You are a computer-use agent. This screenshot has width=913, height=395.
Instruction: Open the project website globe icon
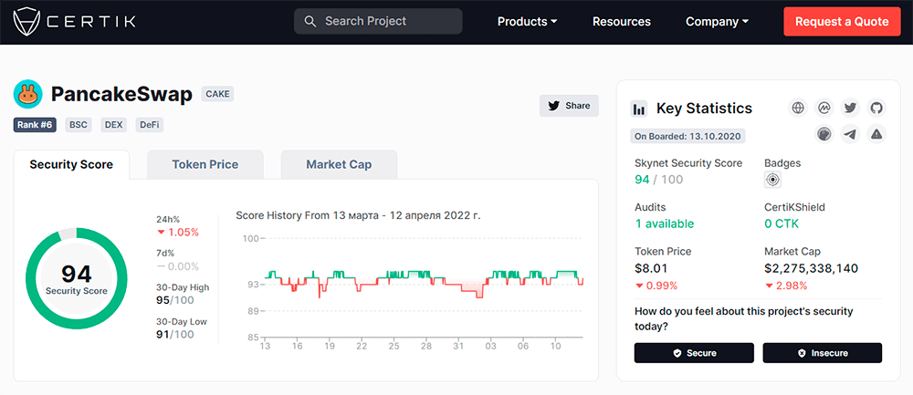click(798, 108)
